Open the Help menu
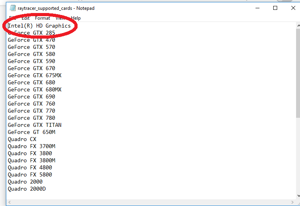This screenshot has height=206, width=300. [76, 18]
